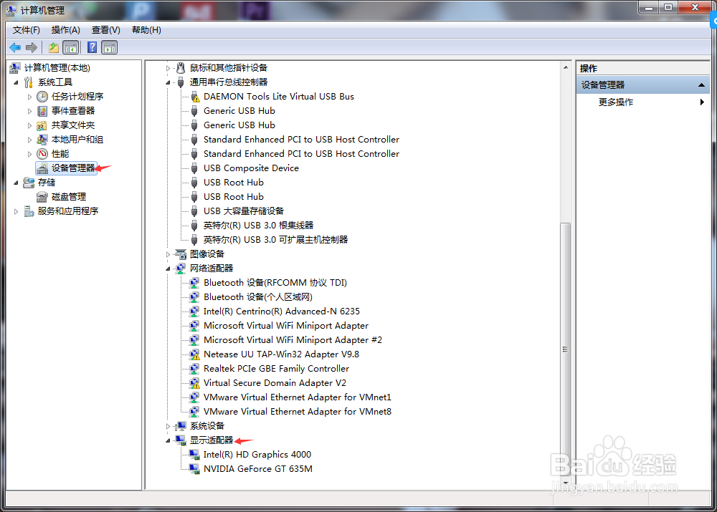717x512 pixels.
Task: Select the 性能 icon
Action: click(42, 154)
